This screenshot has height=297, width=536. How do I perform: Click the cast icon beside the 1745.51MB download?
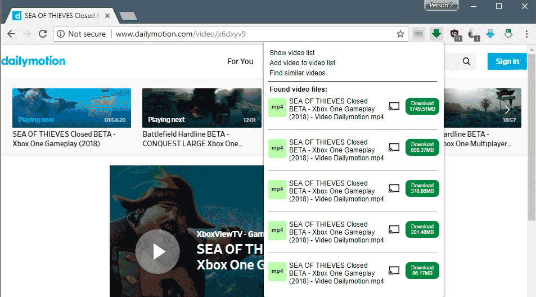(x=394, y=106)
